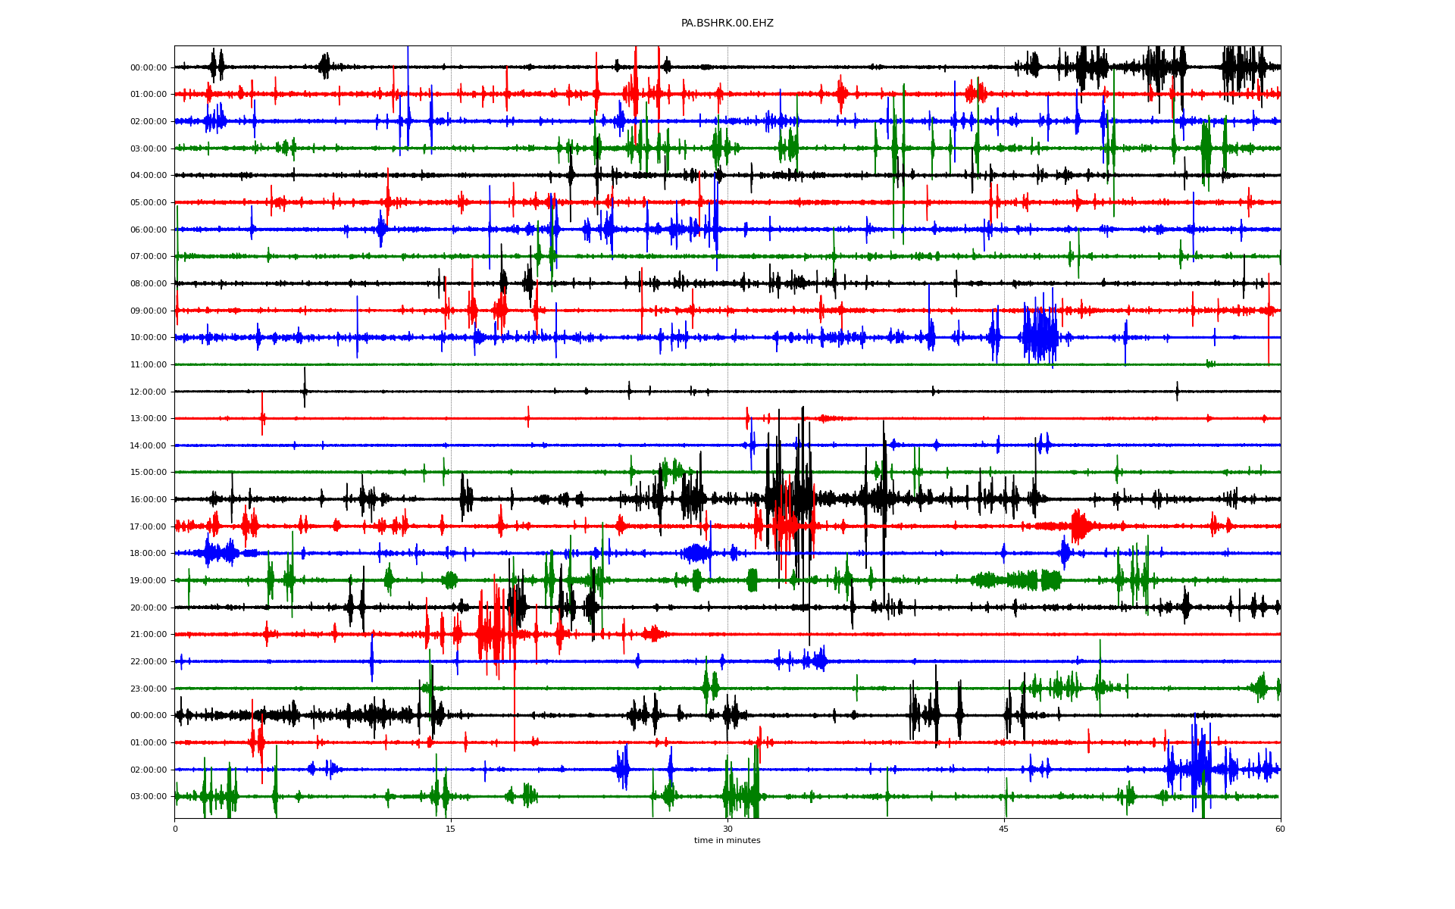This screenshot has height=909, width=1455.
Task: Click the 04:00:00 row label
Action: click(x=148, y=176)
